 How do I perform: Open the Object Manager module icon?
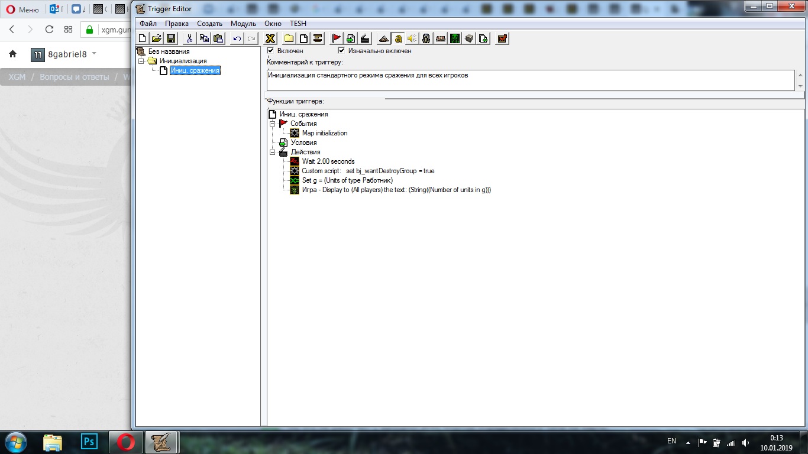(x=469, y=38)
